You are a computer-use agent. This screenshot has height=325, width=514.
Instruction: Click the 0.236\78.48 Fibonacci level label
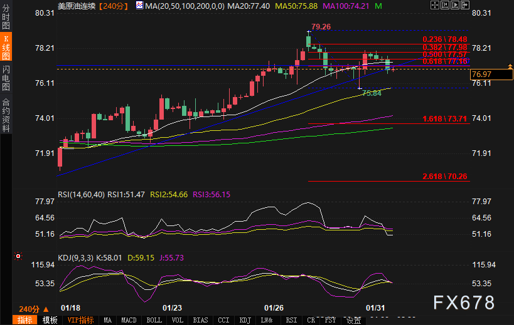(445, 39)
